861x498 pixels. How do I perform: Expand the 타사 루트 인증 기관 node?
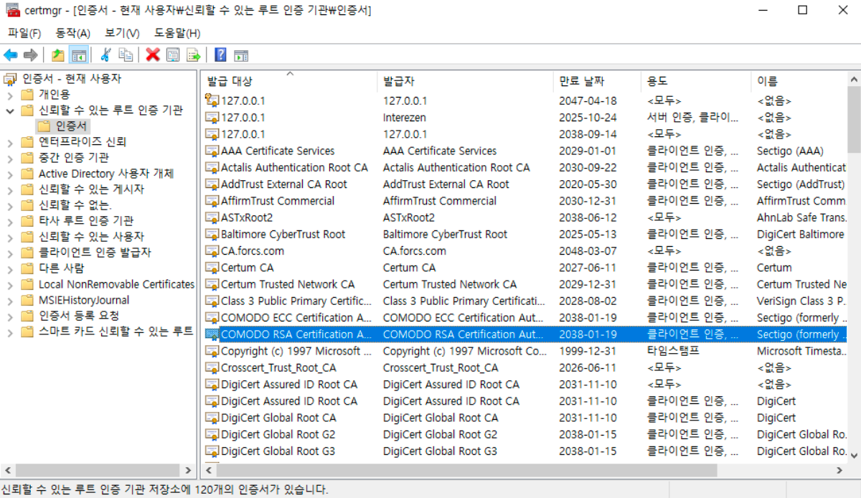click(10, 221)
